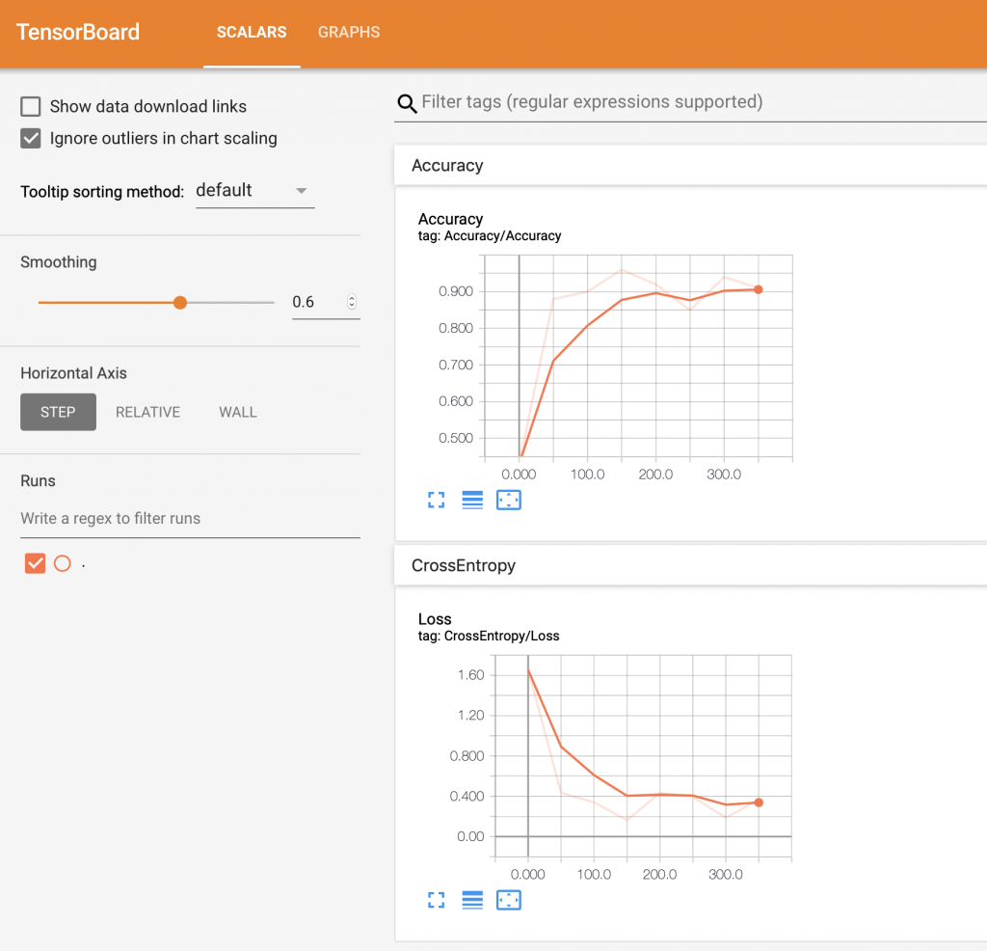This screenshot has width=987, height=951.
Task: Fit Loss chart domain to data
Action: click(x=509, y=900)
